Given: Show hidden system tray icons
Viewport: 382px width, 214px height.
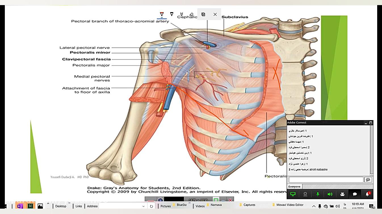Looking at the screenshot, I should click(x=314, y=206).
